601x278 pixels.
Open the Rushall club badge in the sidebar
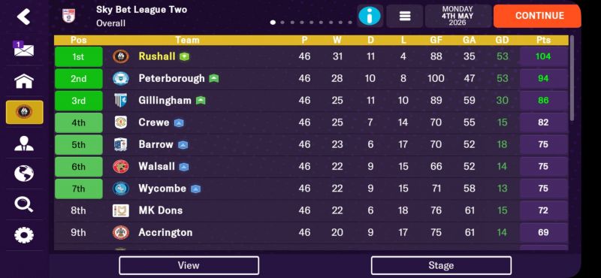click(x=25, y=113)
